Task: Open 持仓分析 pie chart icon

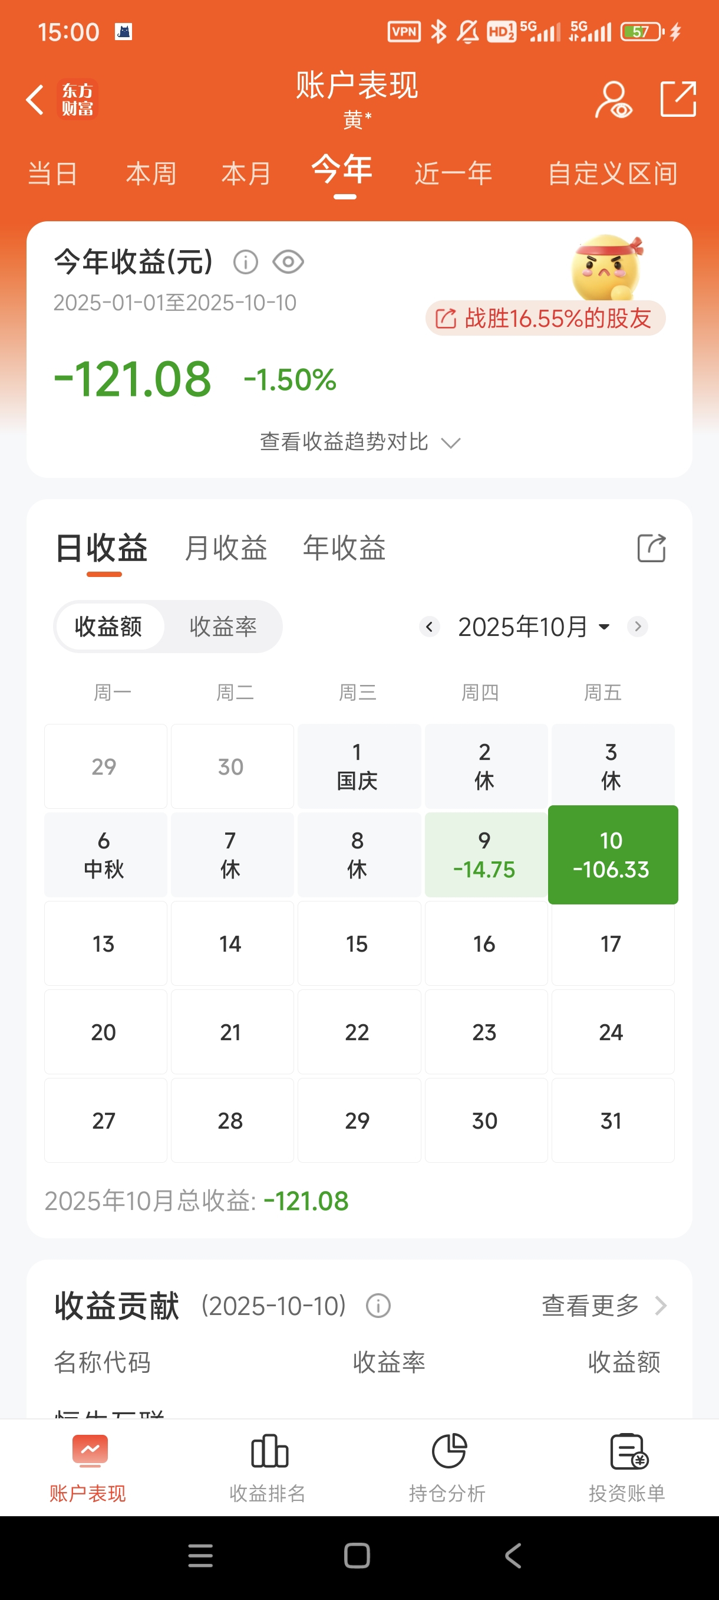Action: point(448,1468)
